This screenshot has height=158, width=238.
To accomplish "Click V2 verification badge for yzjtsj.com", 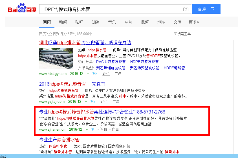I will click(x=93, y=101).
